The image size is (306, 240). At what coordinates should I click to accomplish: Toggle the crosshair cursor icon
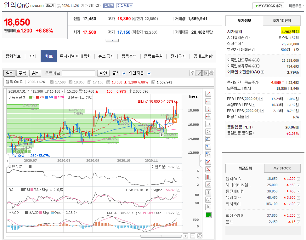pos(205,73)
